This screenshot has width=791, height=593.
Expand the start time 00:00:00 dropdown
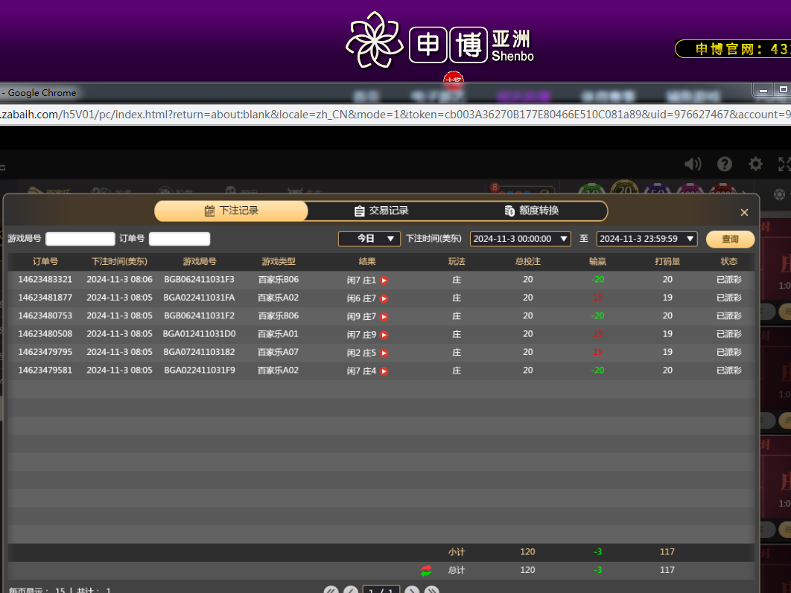[520, 239]
